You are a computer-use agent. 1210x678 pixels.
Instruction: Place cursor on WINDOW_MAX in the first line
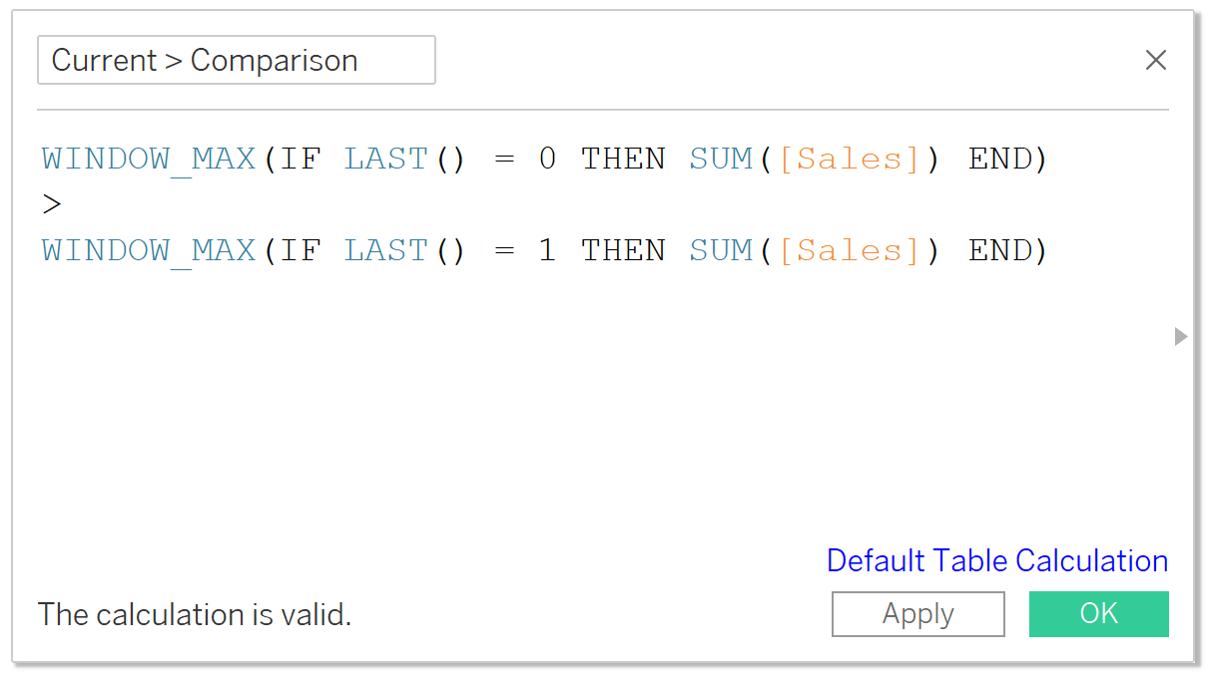pos(149,159)
